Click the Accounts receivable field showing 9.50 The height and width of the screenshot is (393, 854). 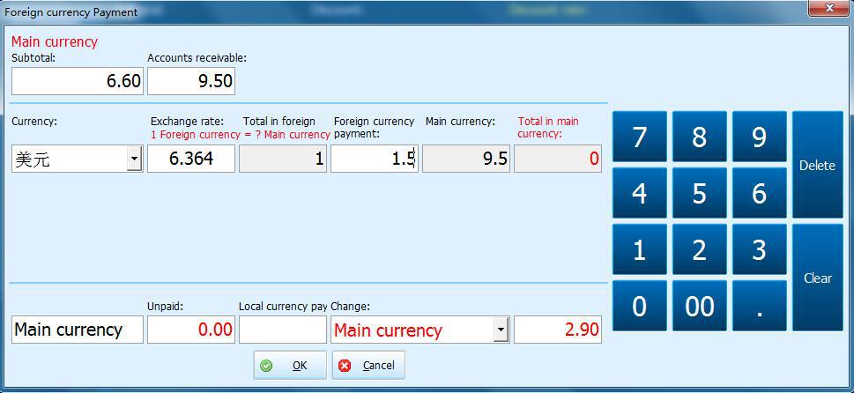(x=191, y=81)
